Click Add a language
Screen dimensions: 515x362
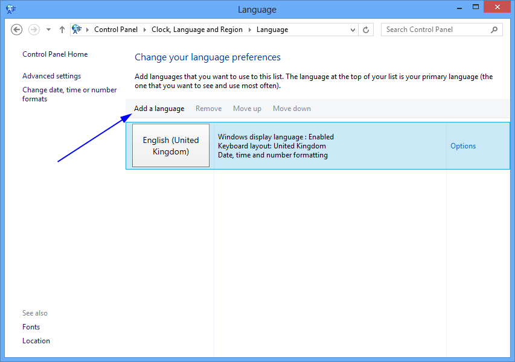(x=159, y=109)
